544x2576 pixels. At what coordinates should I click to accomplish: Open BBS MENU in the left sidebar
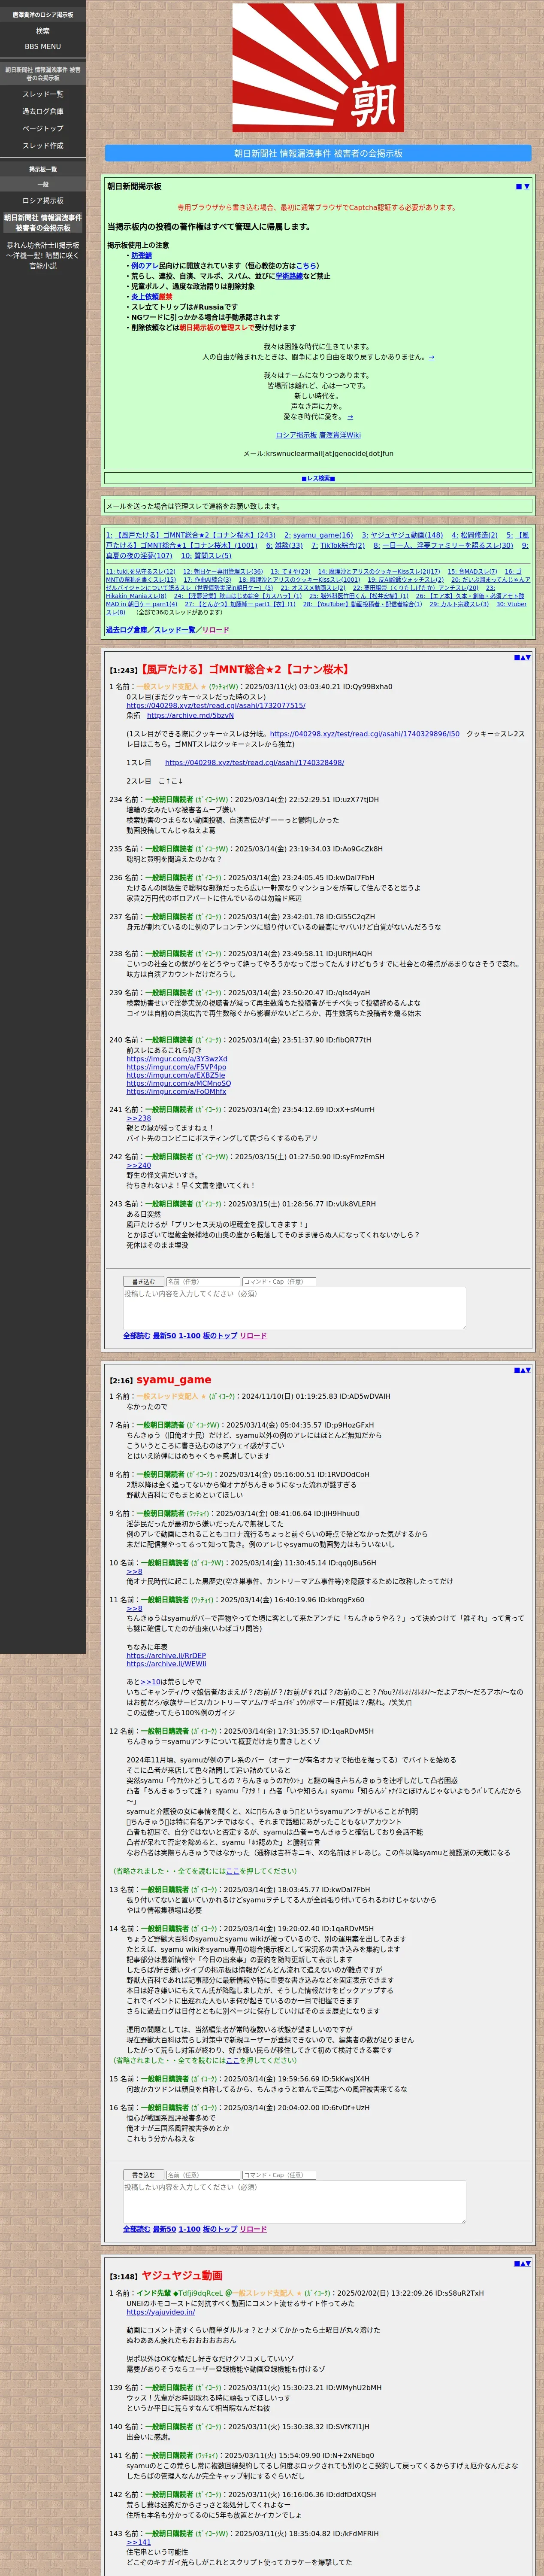pos(43,46)
